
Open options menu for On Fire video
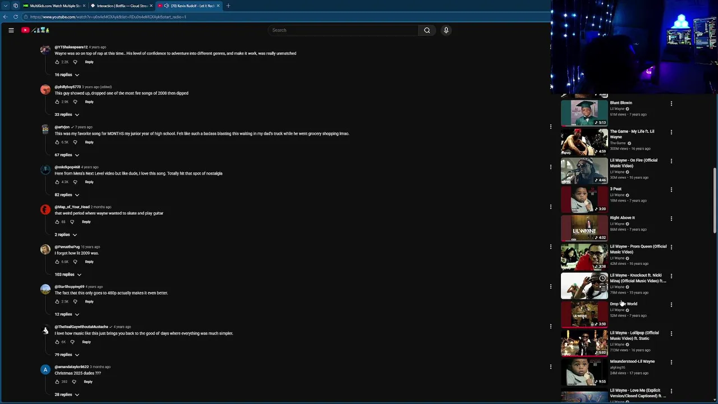coord(671,161)
